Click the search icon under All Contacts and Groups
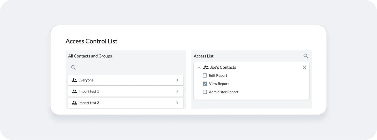Image resolution: width=377 pixels, height=140 pixels. coord(73,67)
